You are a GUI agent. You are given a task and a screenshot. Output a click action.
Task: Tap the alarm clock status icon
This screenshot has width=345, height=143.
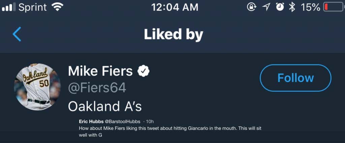(280, 7)
